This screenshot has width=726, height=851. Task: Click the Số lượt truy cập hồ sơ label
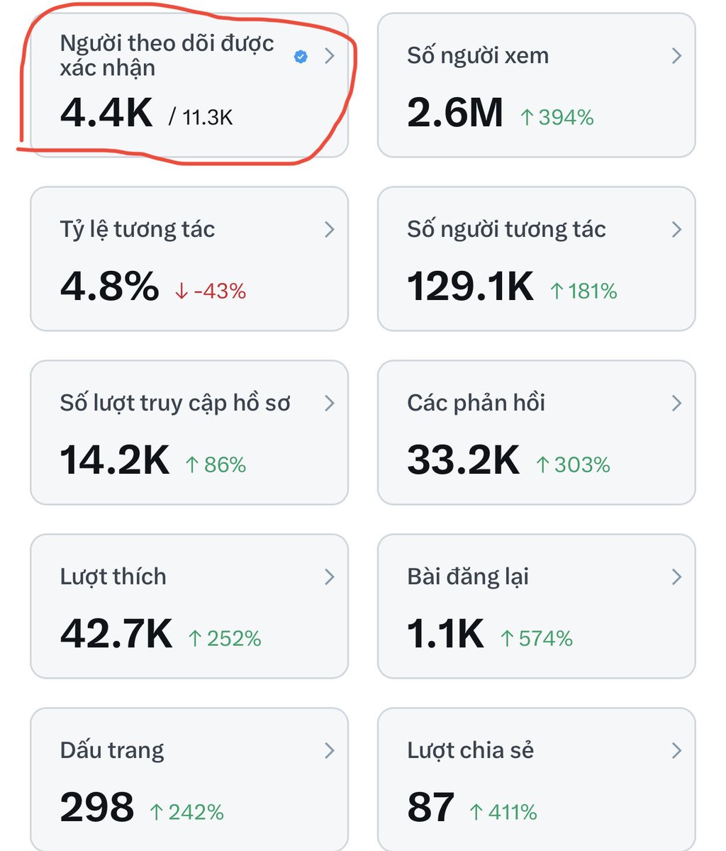[x=175, y=404]
